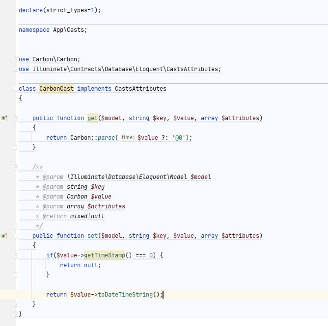Click '\Illuminate\Database\Eloquent\Model' in the doc comment
The image size is (328, 326).
pyautogui.click(x=127, y=177)
